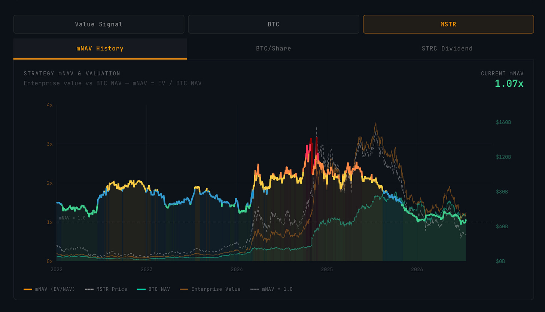
Task: Click the mNAV = 1.0 reference line annotation
Action: [x=72, y=218]
